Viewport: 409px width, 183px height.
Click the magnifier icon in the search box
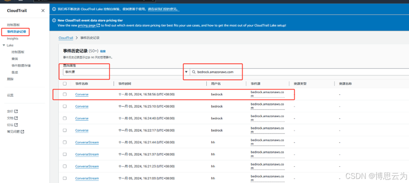coord(194,72)
